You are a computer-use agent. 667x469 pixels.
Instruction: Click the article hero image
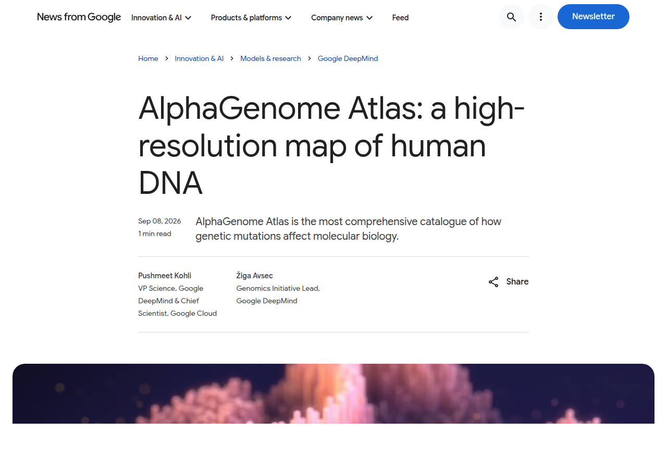click(x=333, y=393)
